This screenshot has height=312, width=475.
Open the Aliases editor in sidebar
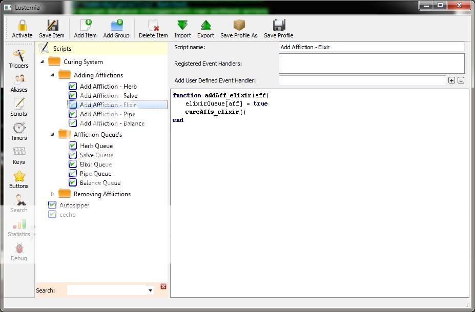(x=19, y=84)
